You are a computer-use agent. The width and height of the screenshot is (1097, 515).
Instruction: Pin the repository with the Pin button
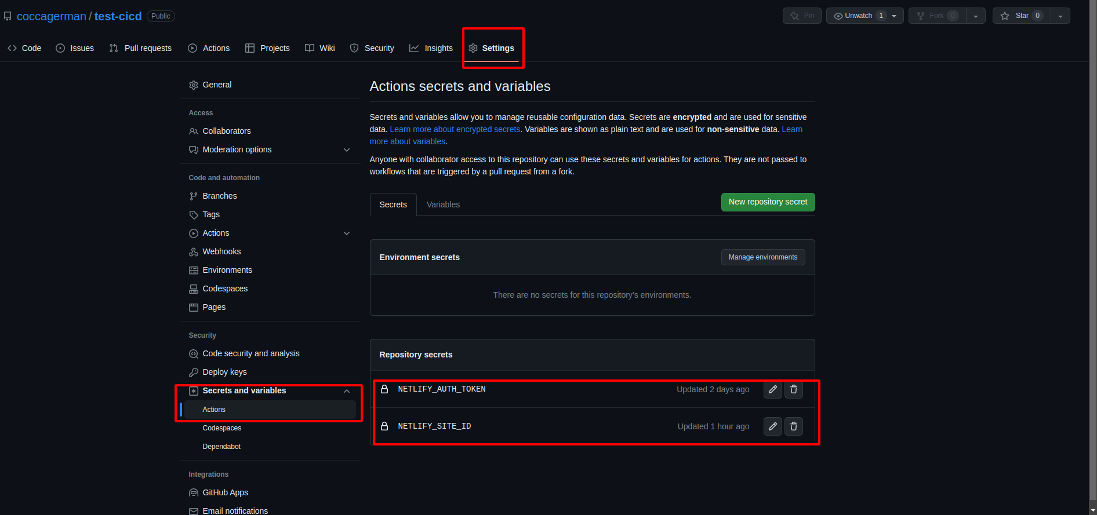[x=802, y=16]
